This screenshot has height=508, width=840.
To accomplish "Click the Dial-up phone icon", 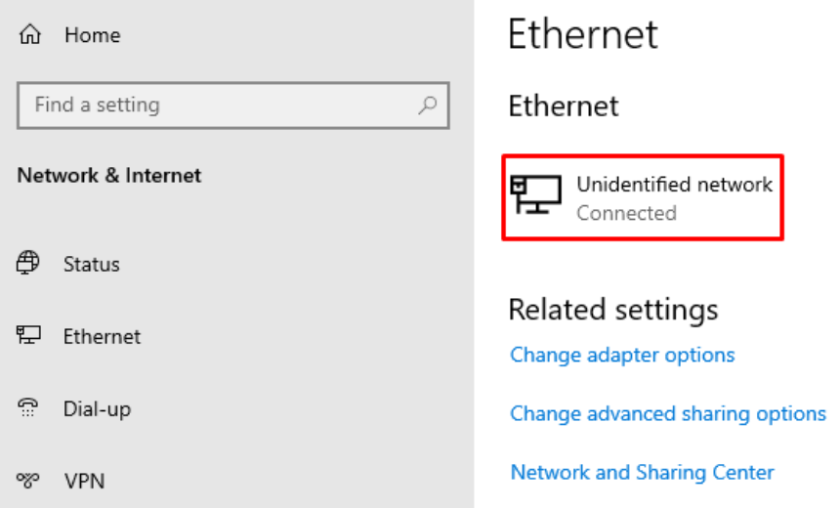I will (x=29, y=408).
